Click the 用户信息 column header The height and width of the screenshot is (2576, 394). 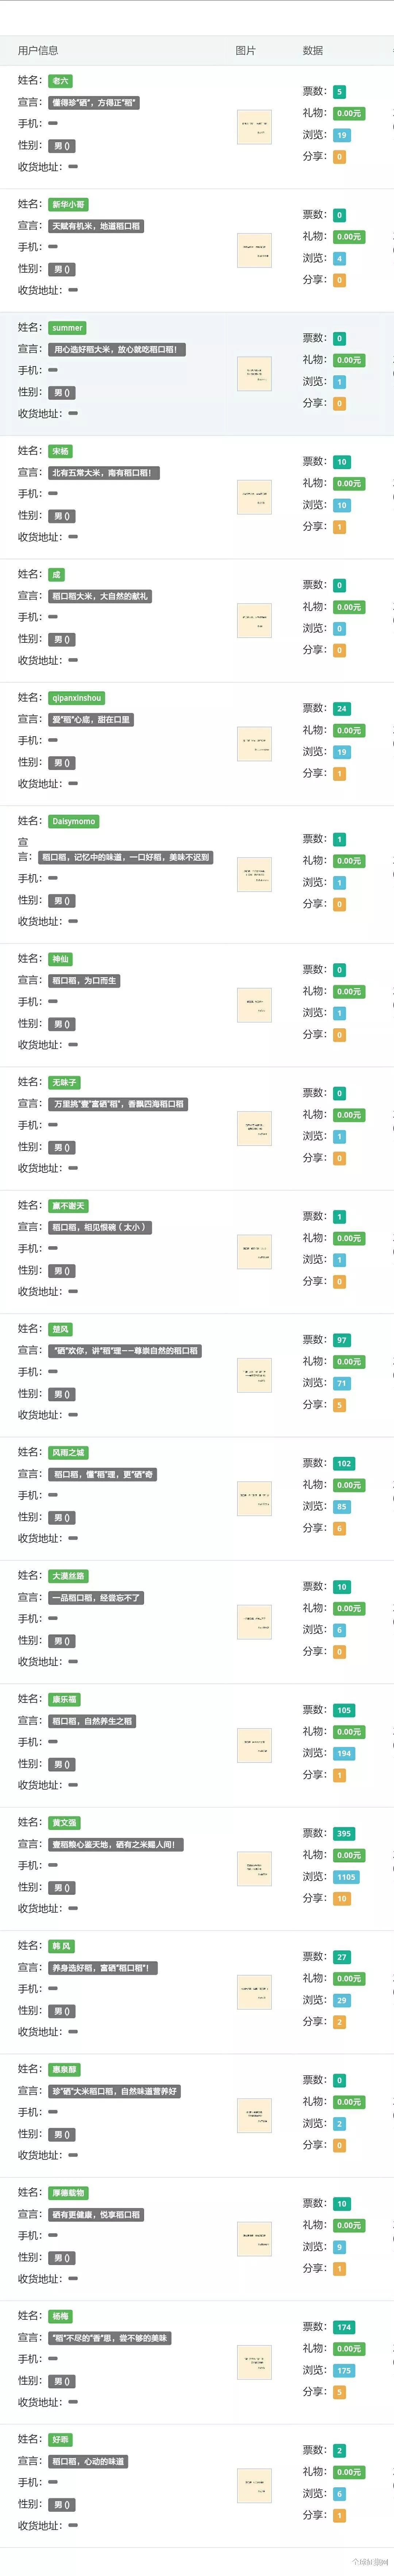38,50
